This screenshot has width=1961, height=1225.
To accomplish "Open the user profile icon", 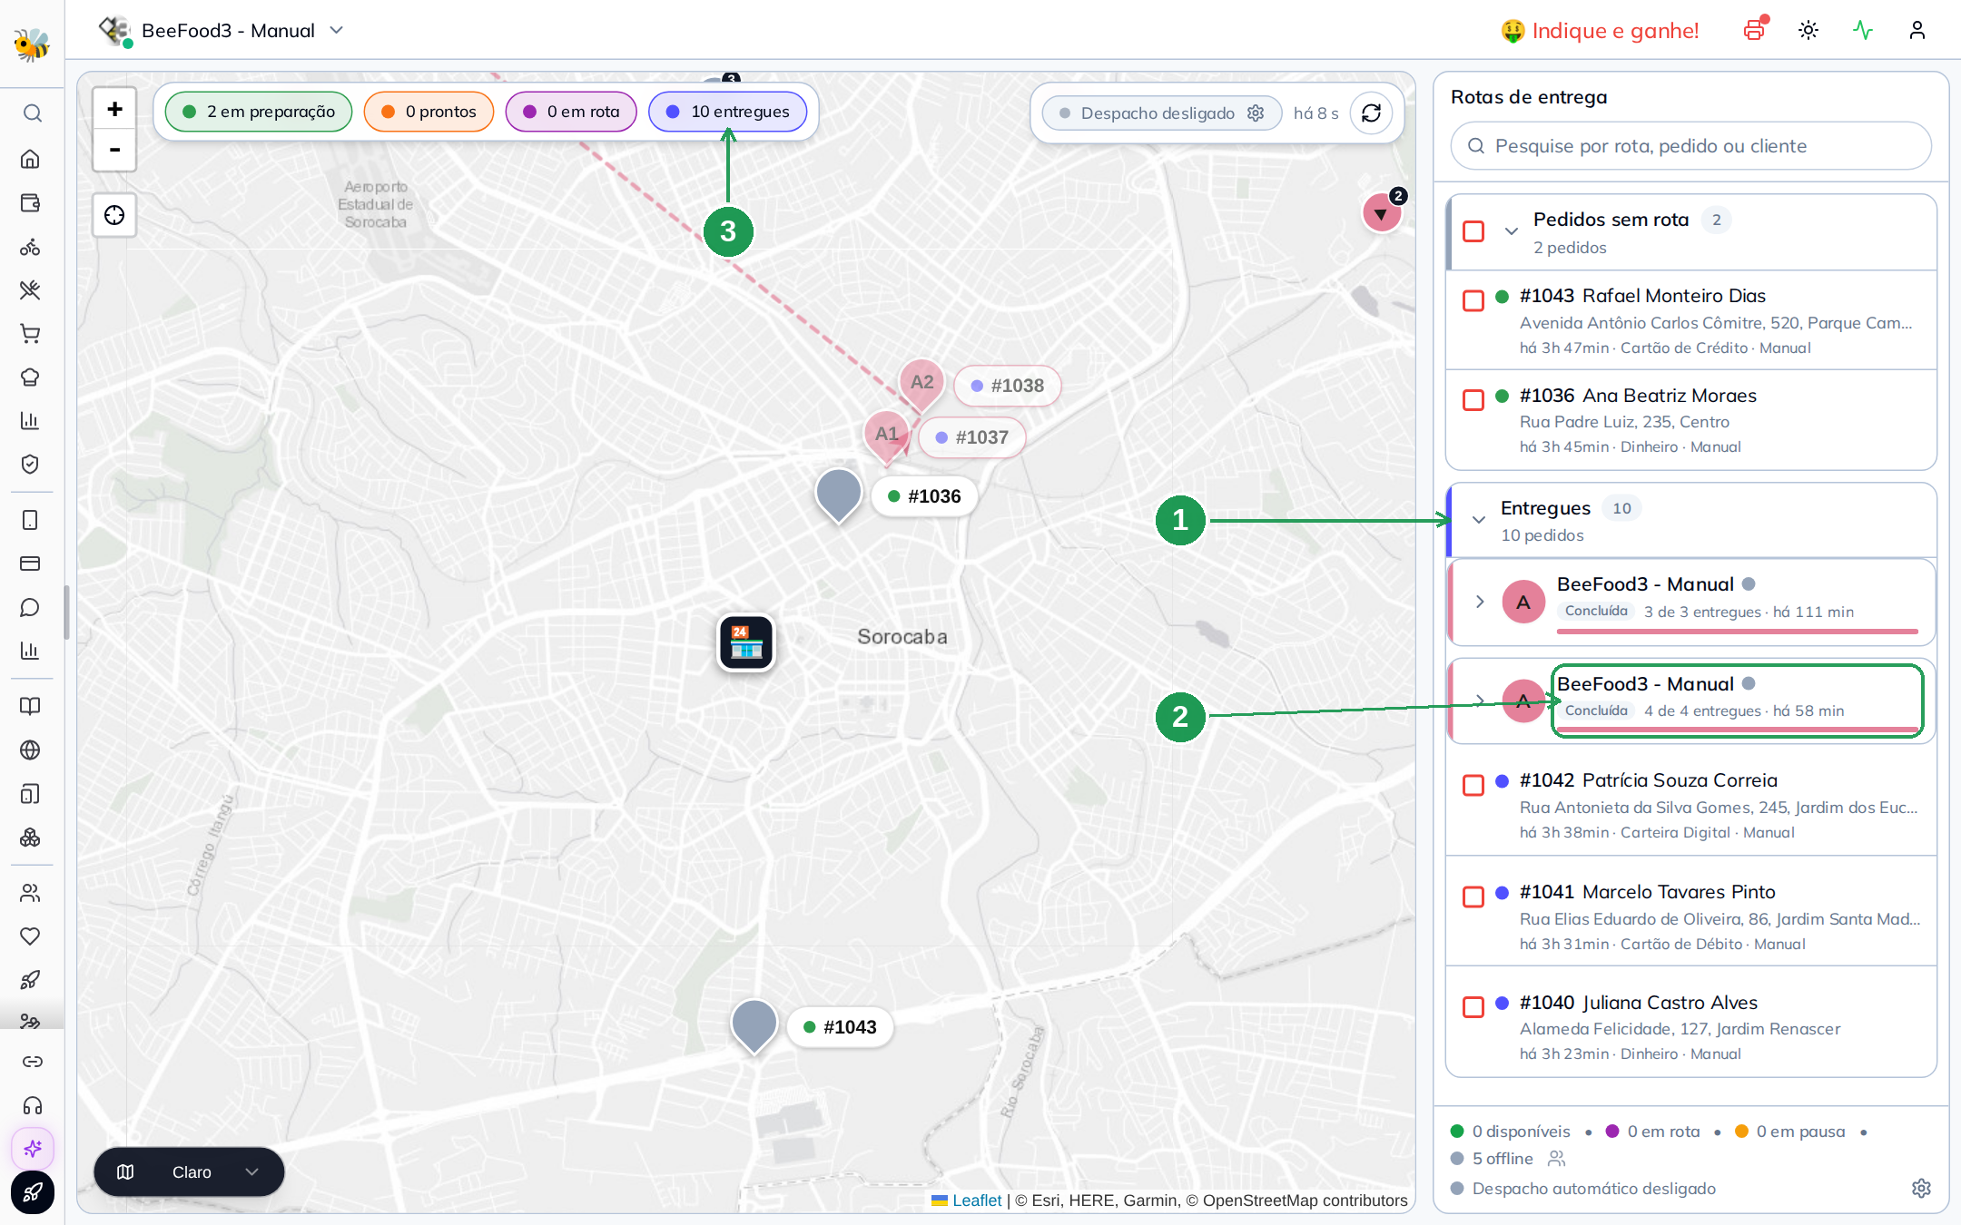I will (x=1917, y=30).
